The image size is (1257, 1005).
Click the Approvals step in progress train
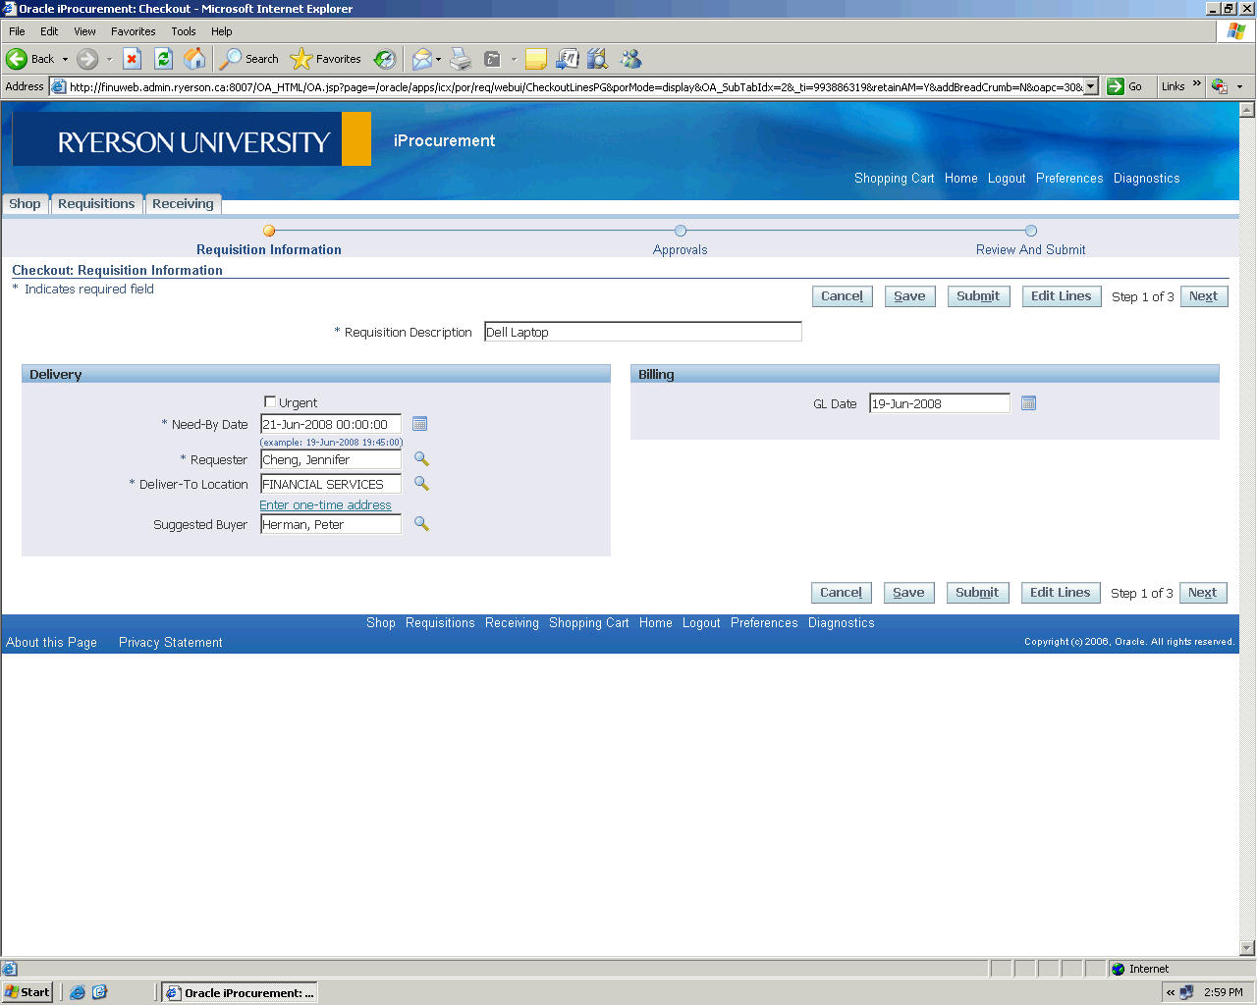coord(681,249)
